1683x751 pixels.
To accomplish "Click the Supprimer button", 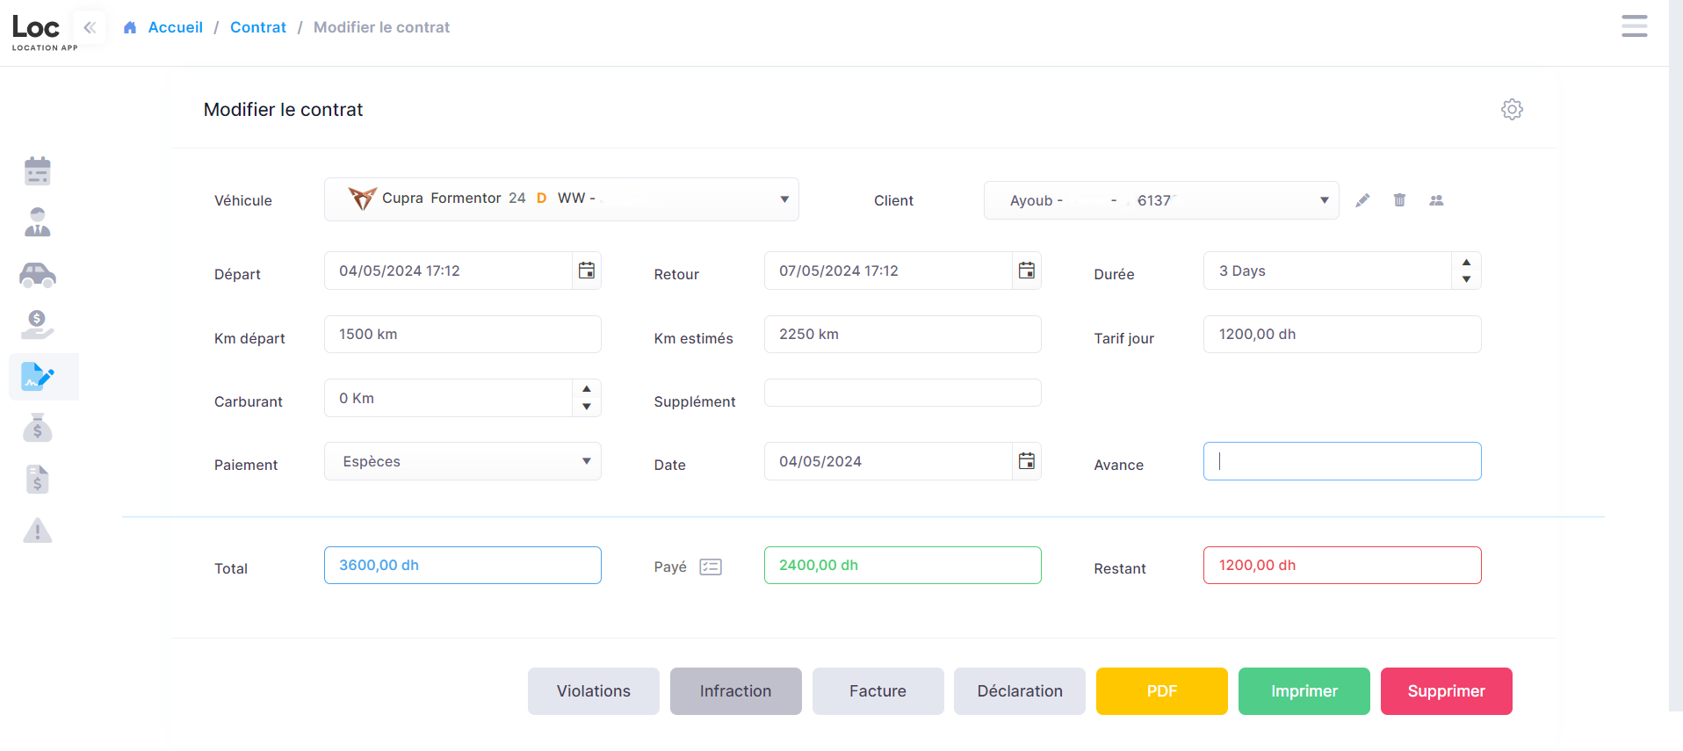I will 1446,691.
